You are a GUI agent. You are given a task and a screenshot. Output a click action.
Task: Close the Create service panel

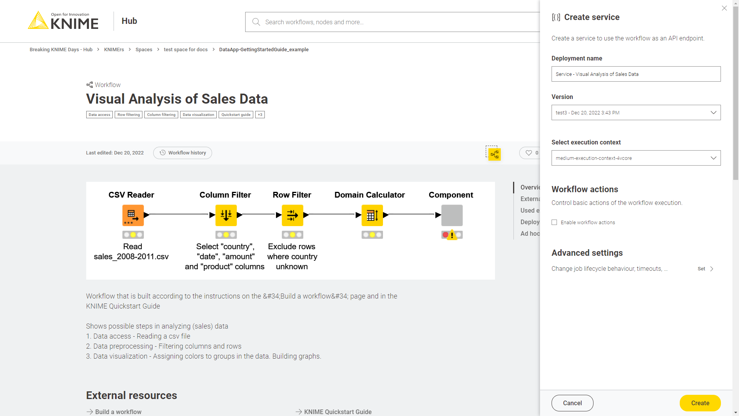point(724,8)
